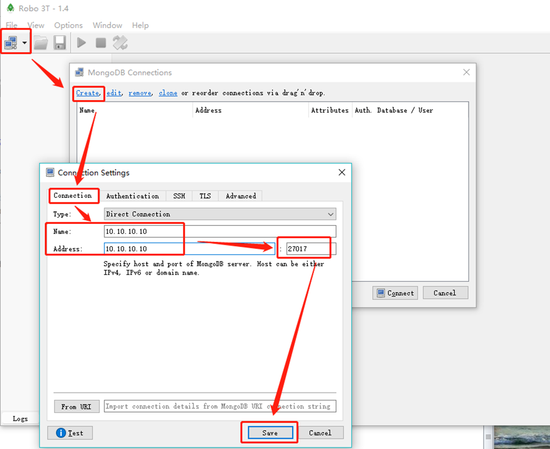
Task: Click Cancel in MongoDB Connections dialog
Action: coord(445,293)
